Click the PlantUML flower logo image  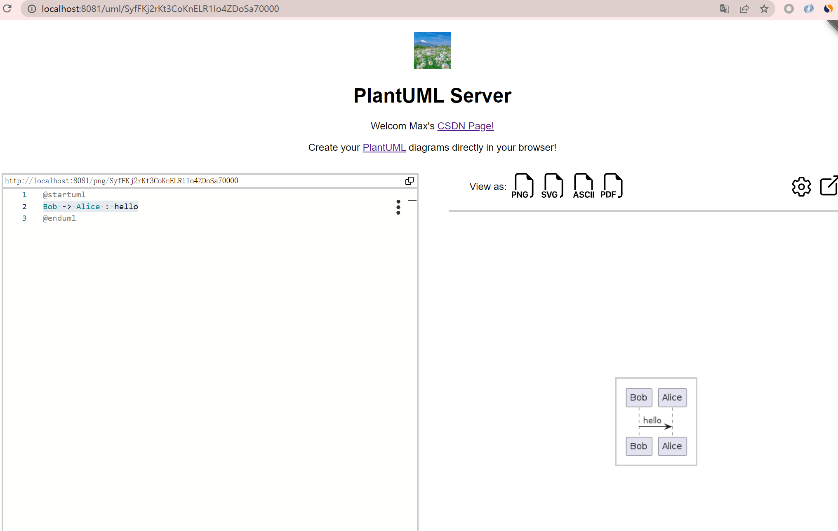tap(432, 50)
